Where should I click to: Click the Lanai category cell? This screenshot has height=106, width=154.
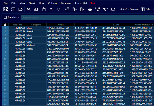coord(36,38)
